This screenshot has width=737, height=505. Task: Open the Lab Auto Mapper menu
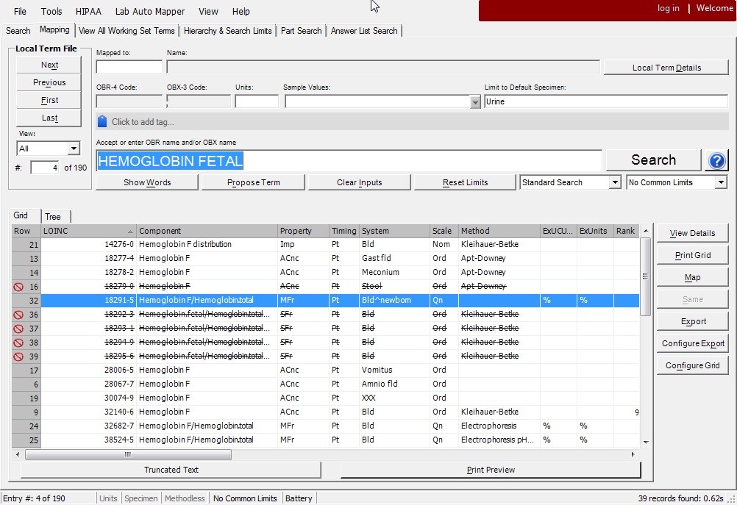[150, 11]
